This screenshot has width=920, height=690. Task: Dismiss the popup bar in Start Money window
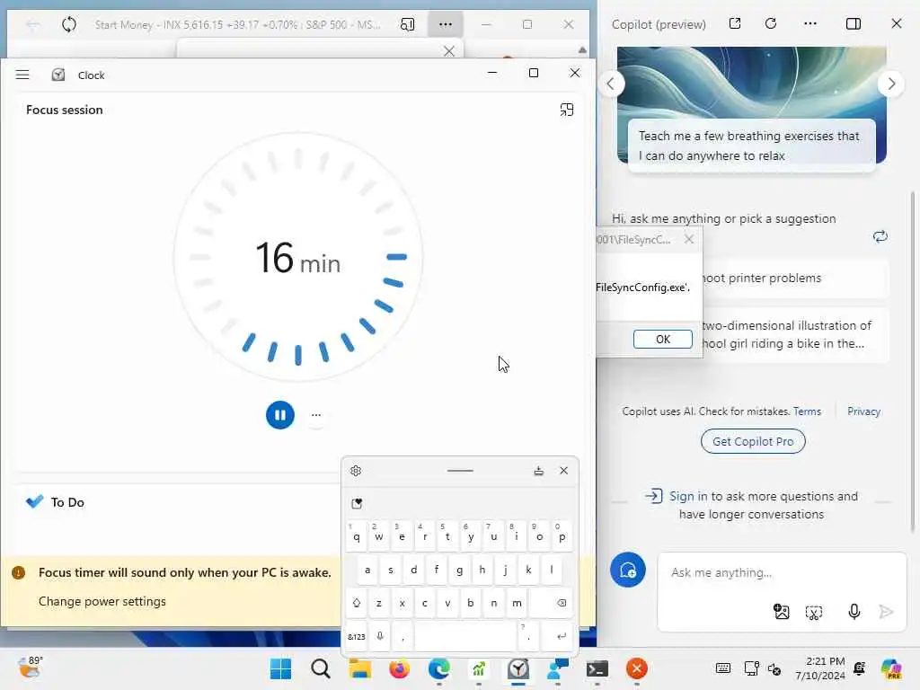click(x=449, y=51)
